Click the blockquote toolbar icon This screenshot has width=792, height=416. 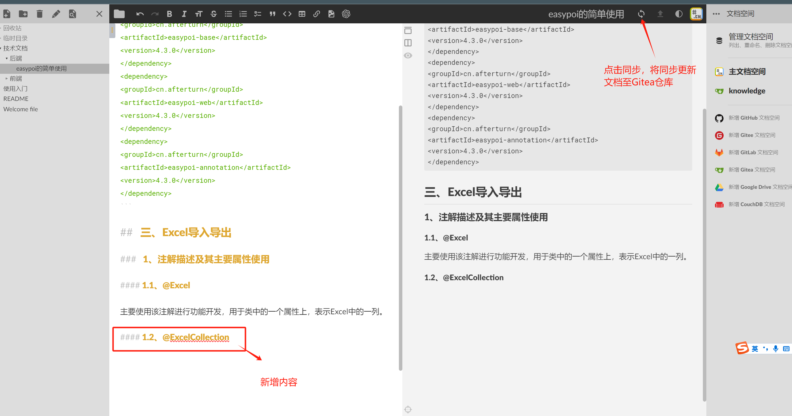[x=272, y=14]
